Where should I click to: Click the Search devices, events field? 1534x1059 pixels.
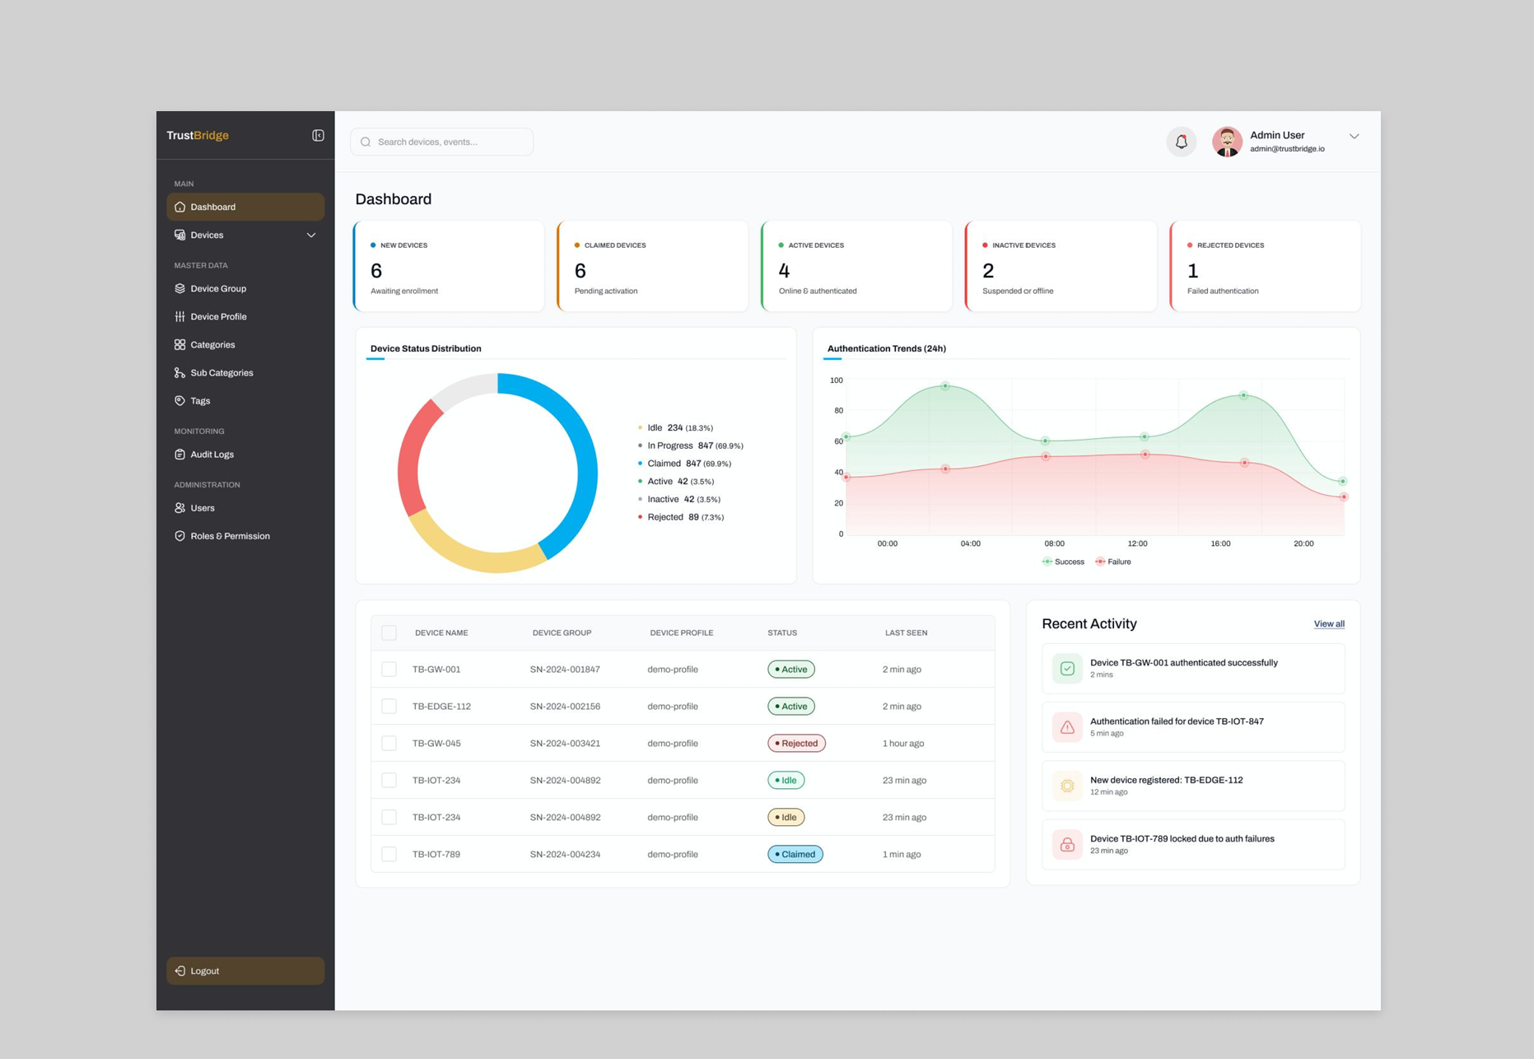442,142
